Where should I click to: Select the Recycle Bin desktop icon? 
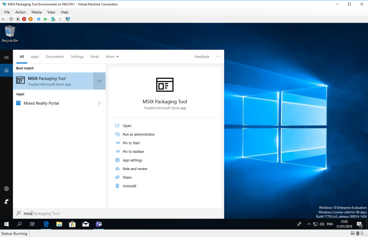10,34
